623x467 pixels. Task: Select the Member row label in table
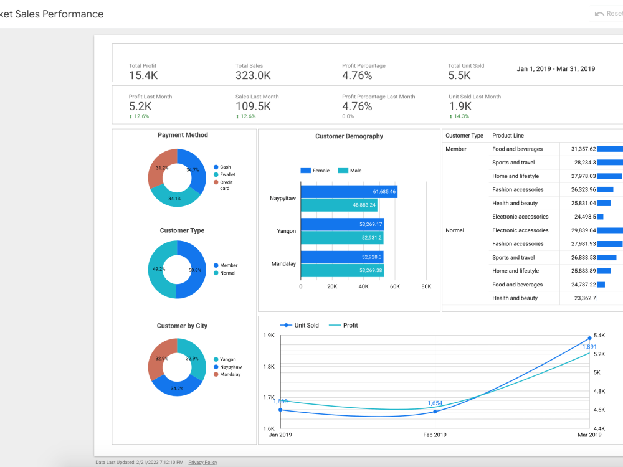point(456,149)
